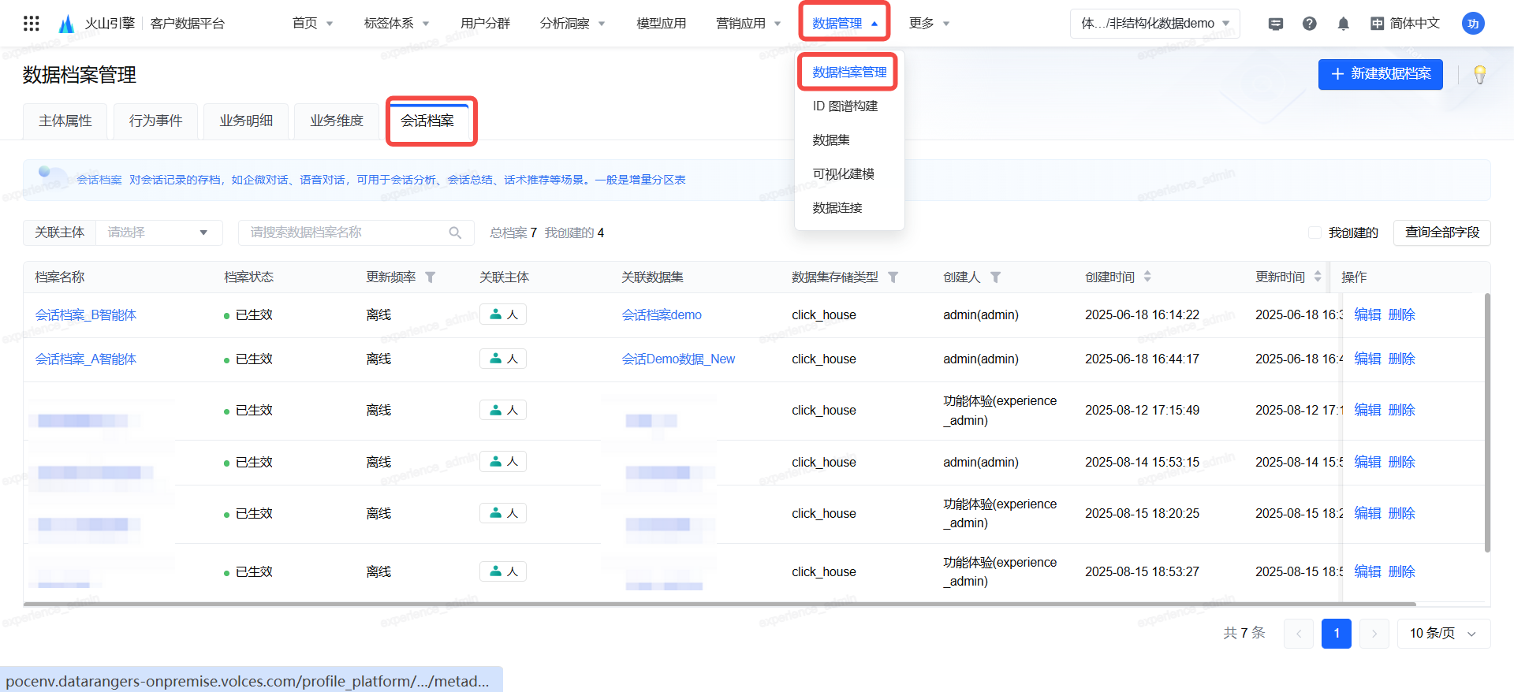
Task: Enable the 我创建的 checkbox
Action: tap(1314, 233)
